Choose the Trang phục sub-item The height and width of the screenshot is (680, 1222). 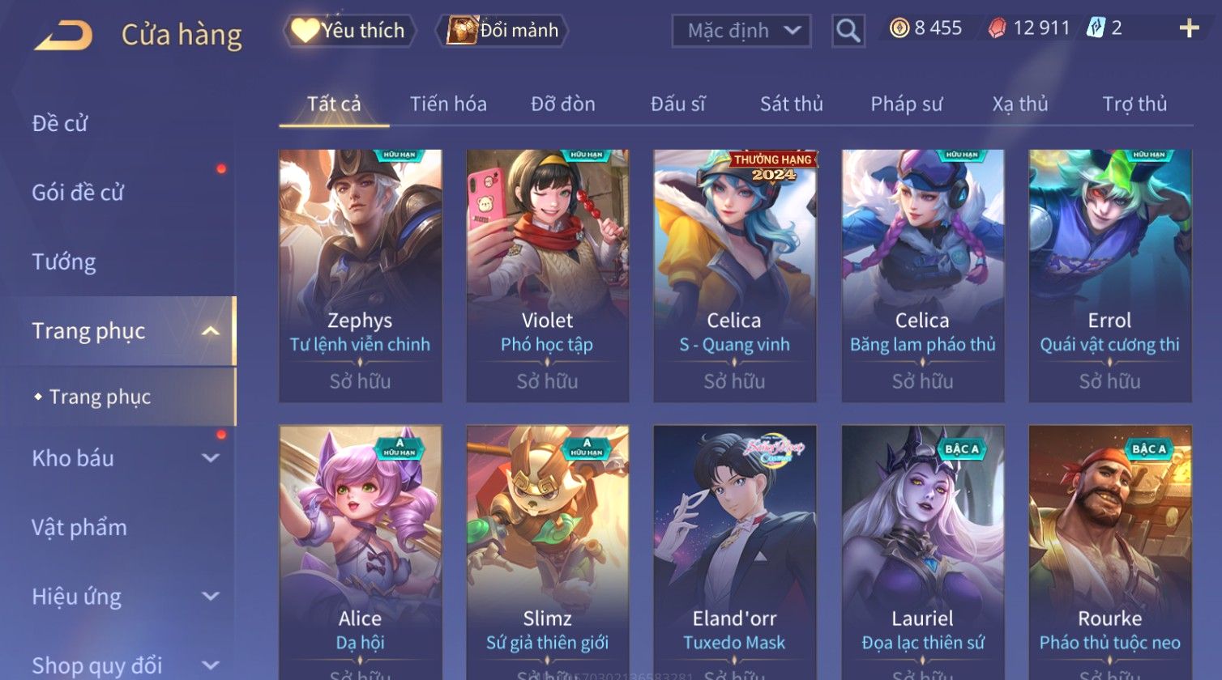point(100,397)
